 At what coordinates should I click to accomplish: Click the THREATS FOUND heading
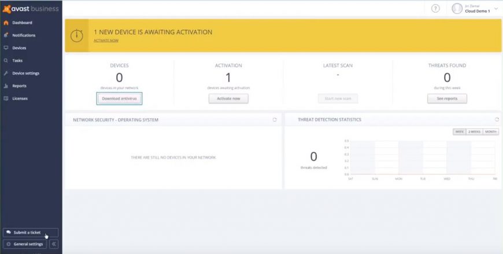447,65
